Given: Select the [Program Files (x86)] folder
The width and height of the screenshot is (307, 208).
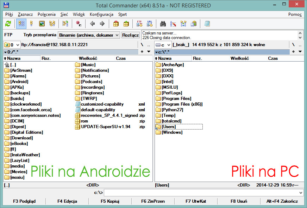Looking at the screenshot, I should 179,104.
